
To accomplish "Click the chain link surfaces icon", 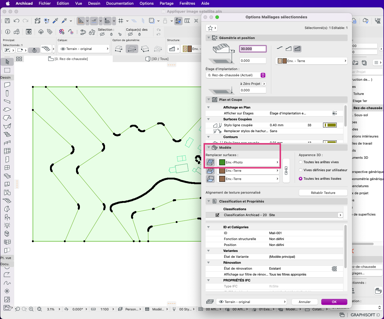I will [x=286, y=171].
